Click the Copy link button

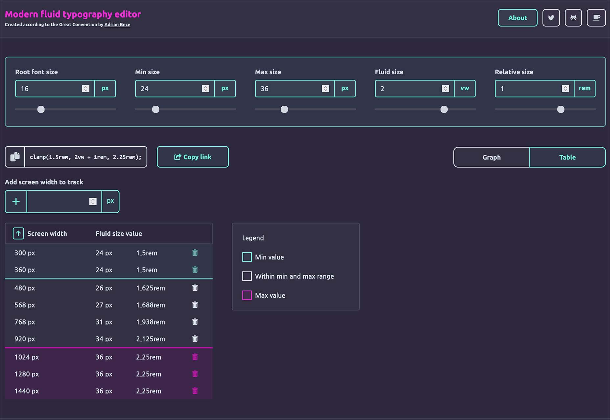click(x=193, y=157)
